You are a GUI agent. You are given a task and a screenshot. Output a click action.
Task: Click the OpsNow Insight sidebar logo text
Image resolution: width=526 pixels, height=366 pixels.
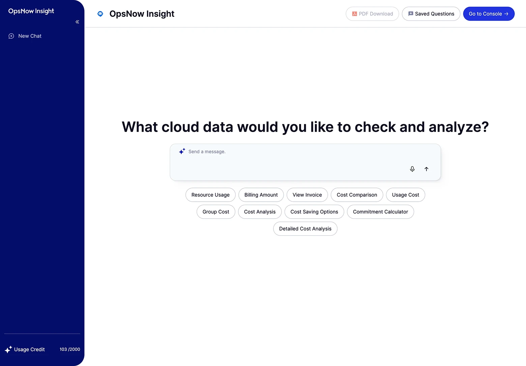click(x=31, y=11)
